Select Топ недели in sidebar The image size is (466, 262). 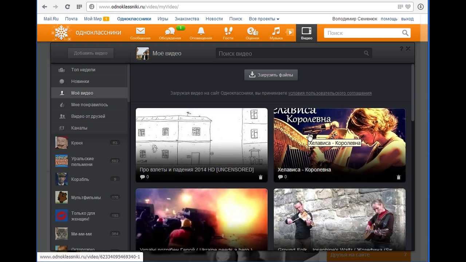pyautogui.click(x=89, y=70)
